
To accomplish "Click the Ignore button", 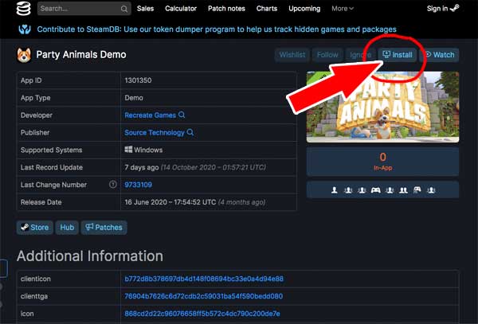I will (360, 55).
